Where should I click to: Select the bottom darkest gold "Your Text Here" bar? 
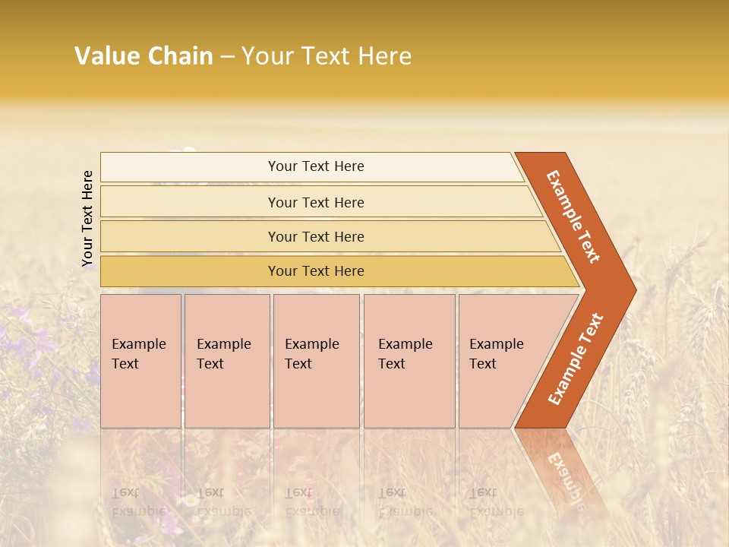click(316, 271)
